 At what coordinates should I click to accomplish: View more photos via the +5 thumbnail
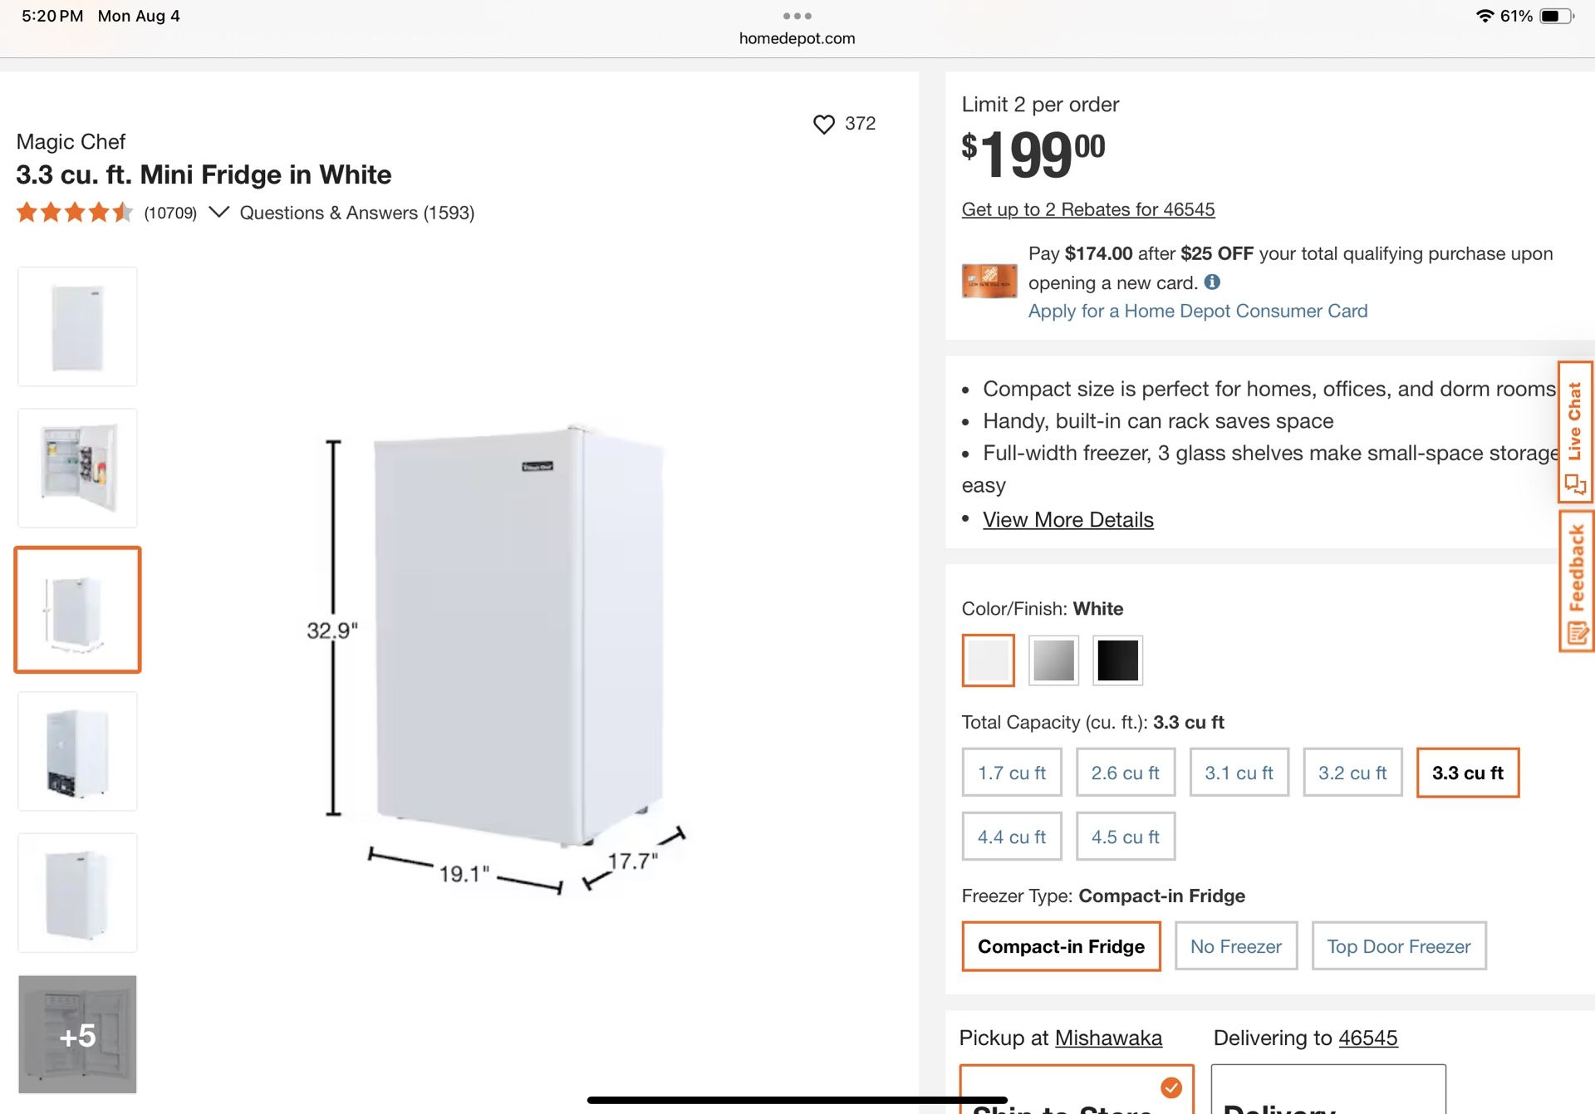(x=76, y=1034)
